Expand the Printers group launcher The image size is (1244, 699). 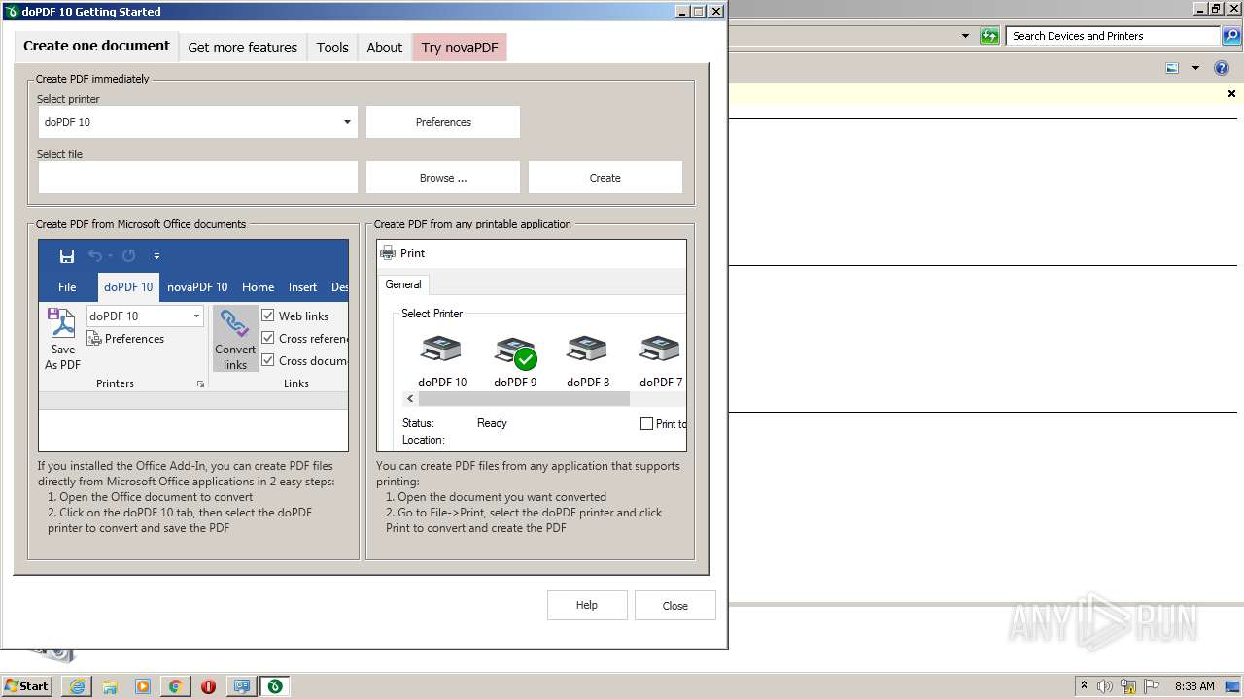tap(200, 384)
